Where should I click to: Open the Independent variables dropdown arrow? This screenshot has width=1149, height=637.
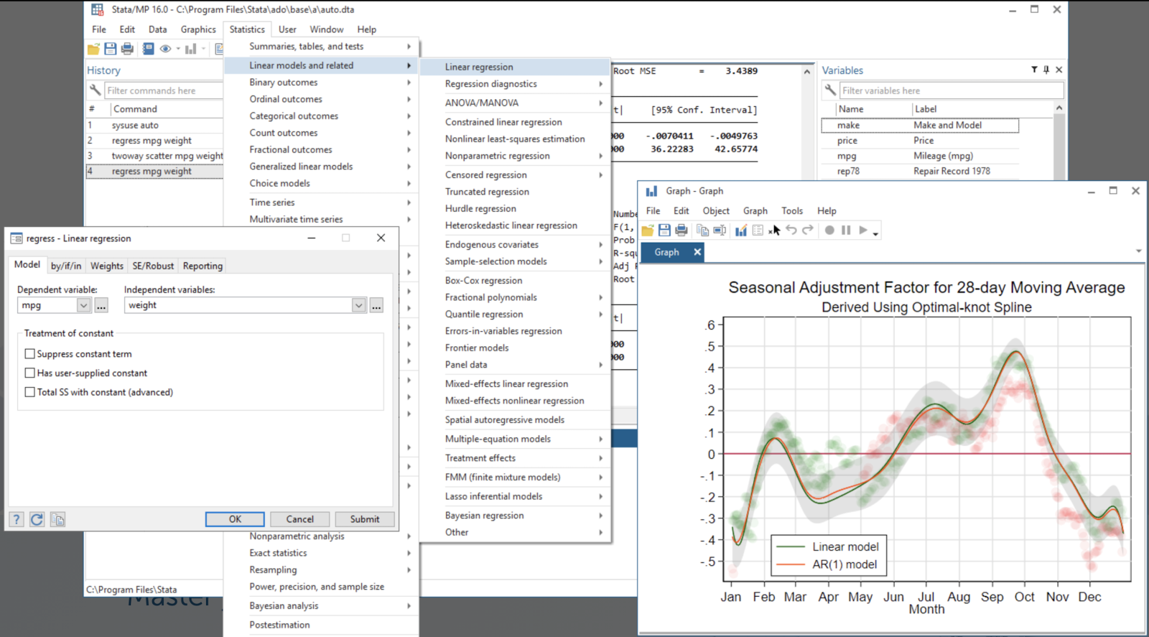coord(359,305)
